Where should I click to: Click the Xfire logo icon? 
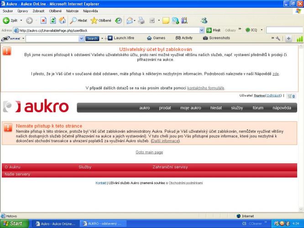tap(10, 38)
